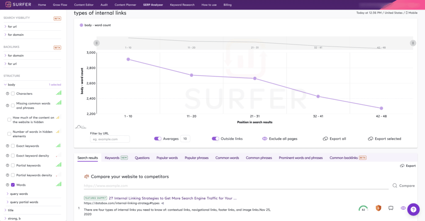This screenshot has width=425, height=221.
Task: Click the help icon beside Partial keywords
Action: coord(7,165)
